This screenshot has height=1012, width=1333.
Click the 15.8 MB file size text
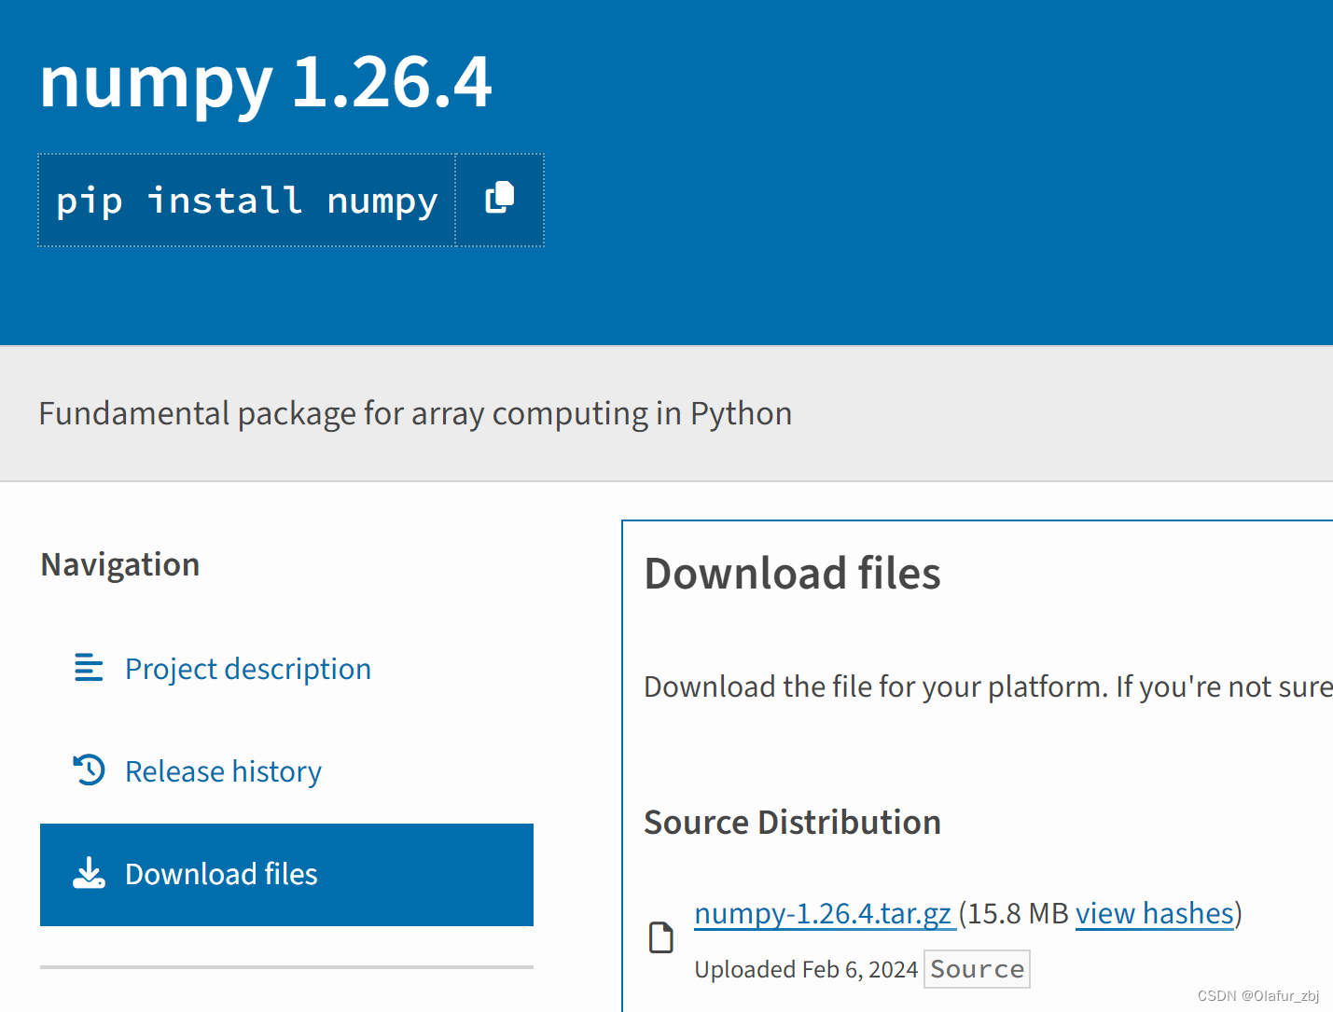point(1019,913)
